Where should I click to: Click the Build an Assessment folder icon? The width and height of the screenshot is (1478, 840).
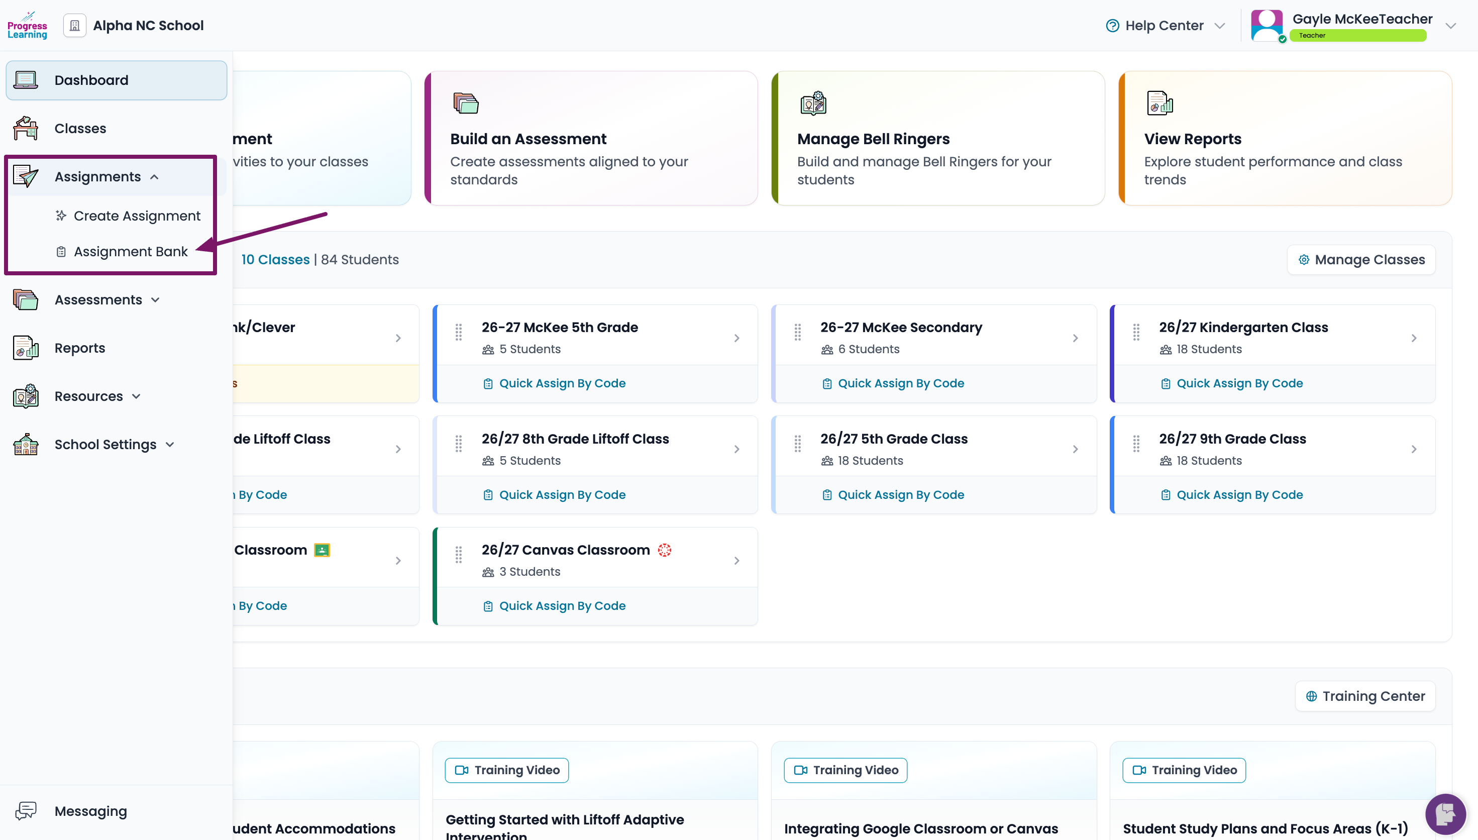click(x=466, y=103)
